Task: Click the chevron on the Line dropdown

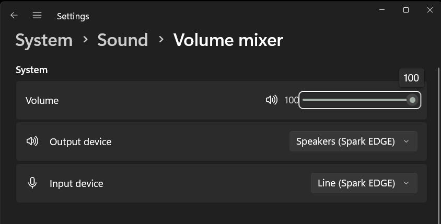Action: tap(406, 183)
